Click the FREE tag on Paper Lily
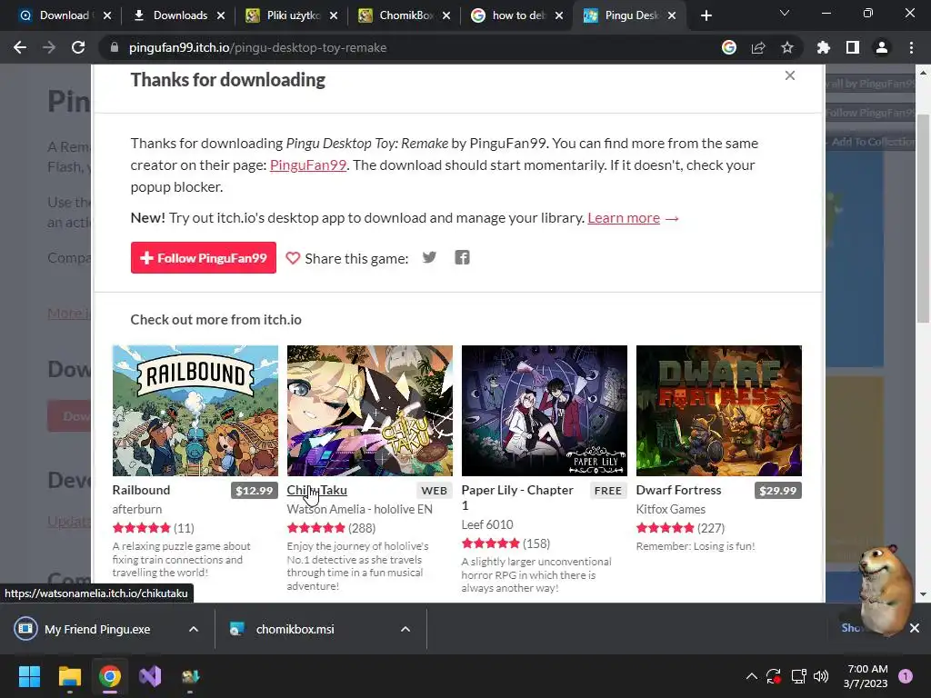The image size is (931, 698). point(608,491)
